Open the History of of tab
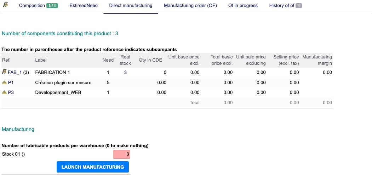Viewport: 372px width, 175px height. click(281, 6)
